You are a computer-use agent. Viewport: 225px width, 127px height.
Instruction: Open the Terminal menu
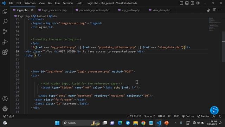(68, 3)
